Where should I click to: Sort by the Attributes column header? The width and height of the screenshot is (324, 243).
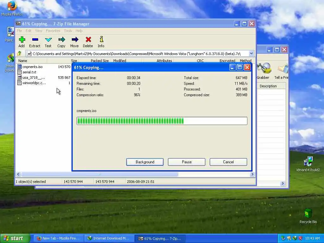pos(158,61)
